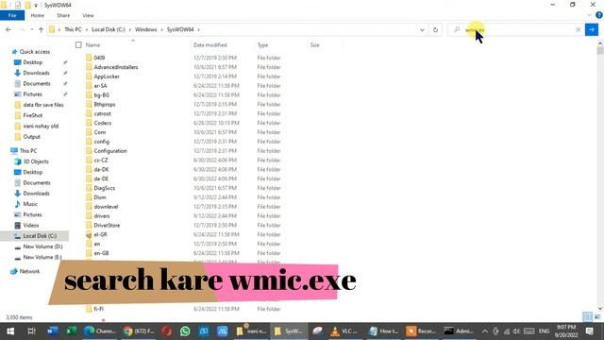Go up one folder level

41,29
